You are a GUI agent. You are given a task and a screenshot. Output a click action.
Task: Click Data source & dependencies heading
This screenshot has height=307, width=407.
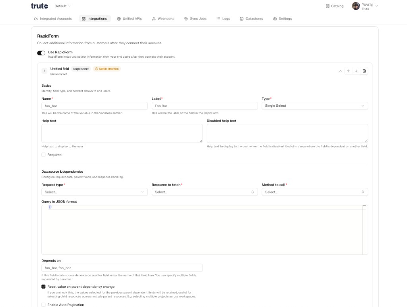[x=62, y=172]
